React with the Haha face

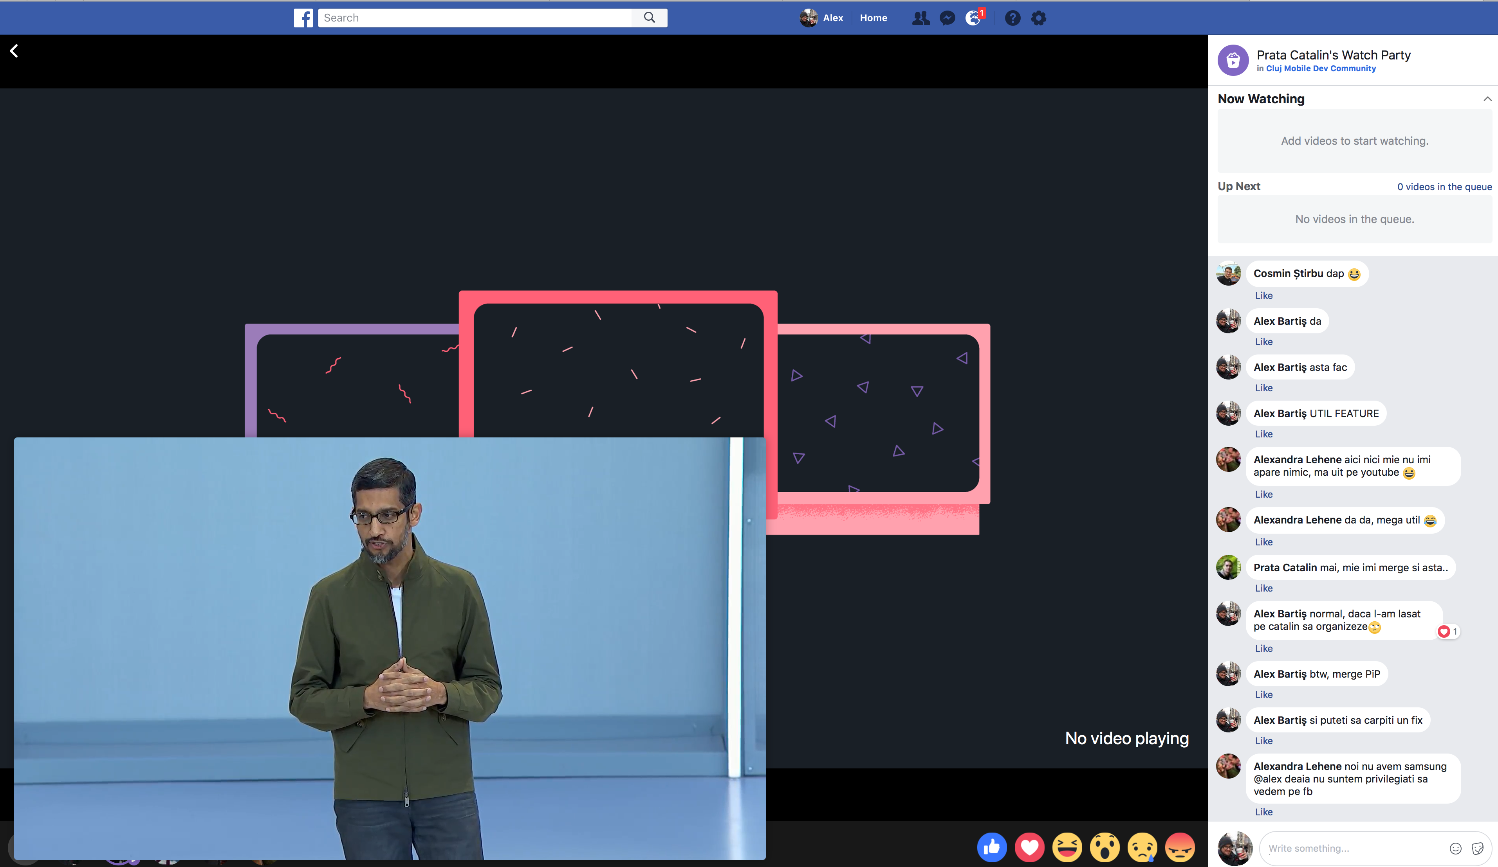click(x=1068, y=847)
